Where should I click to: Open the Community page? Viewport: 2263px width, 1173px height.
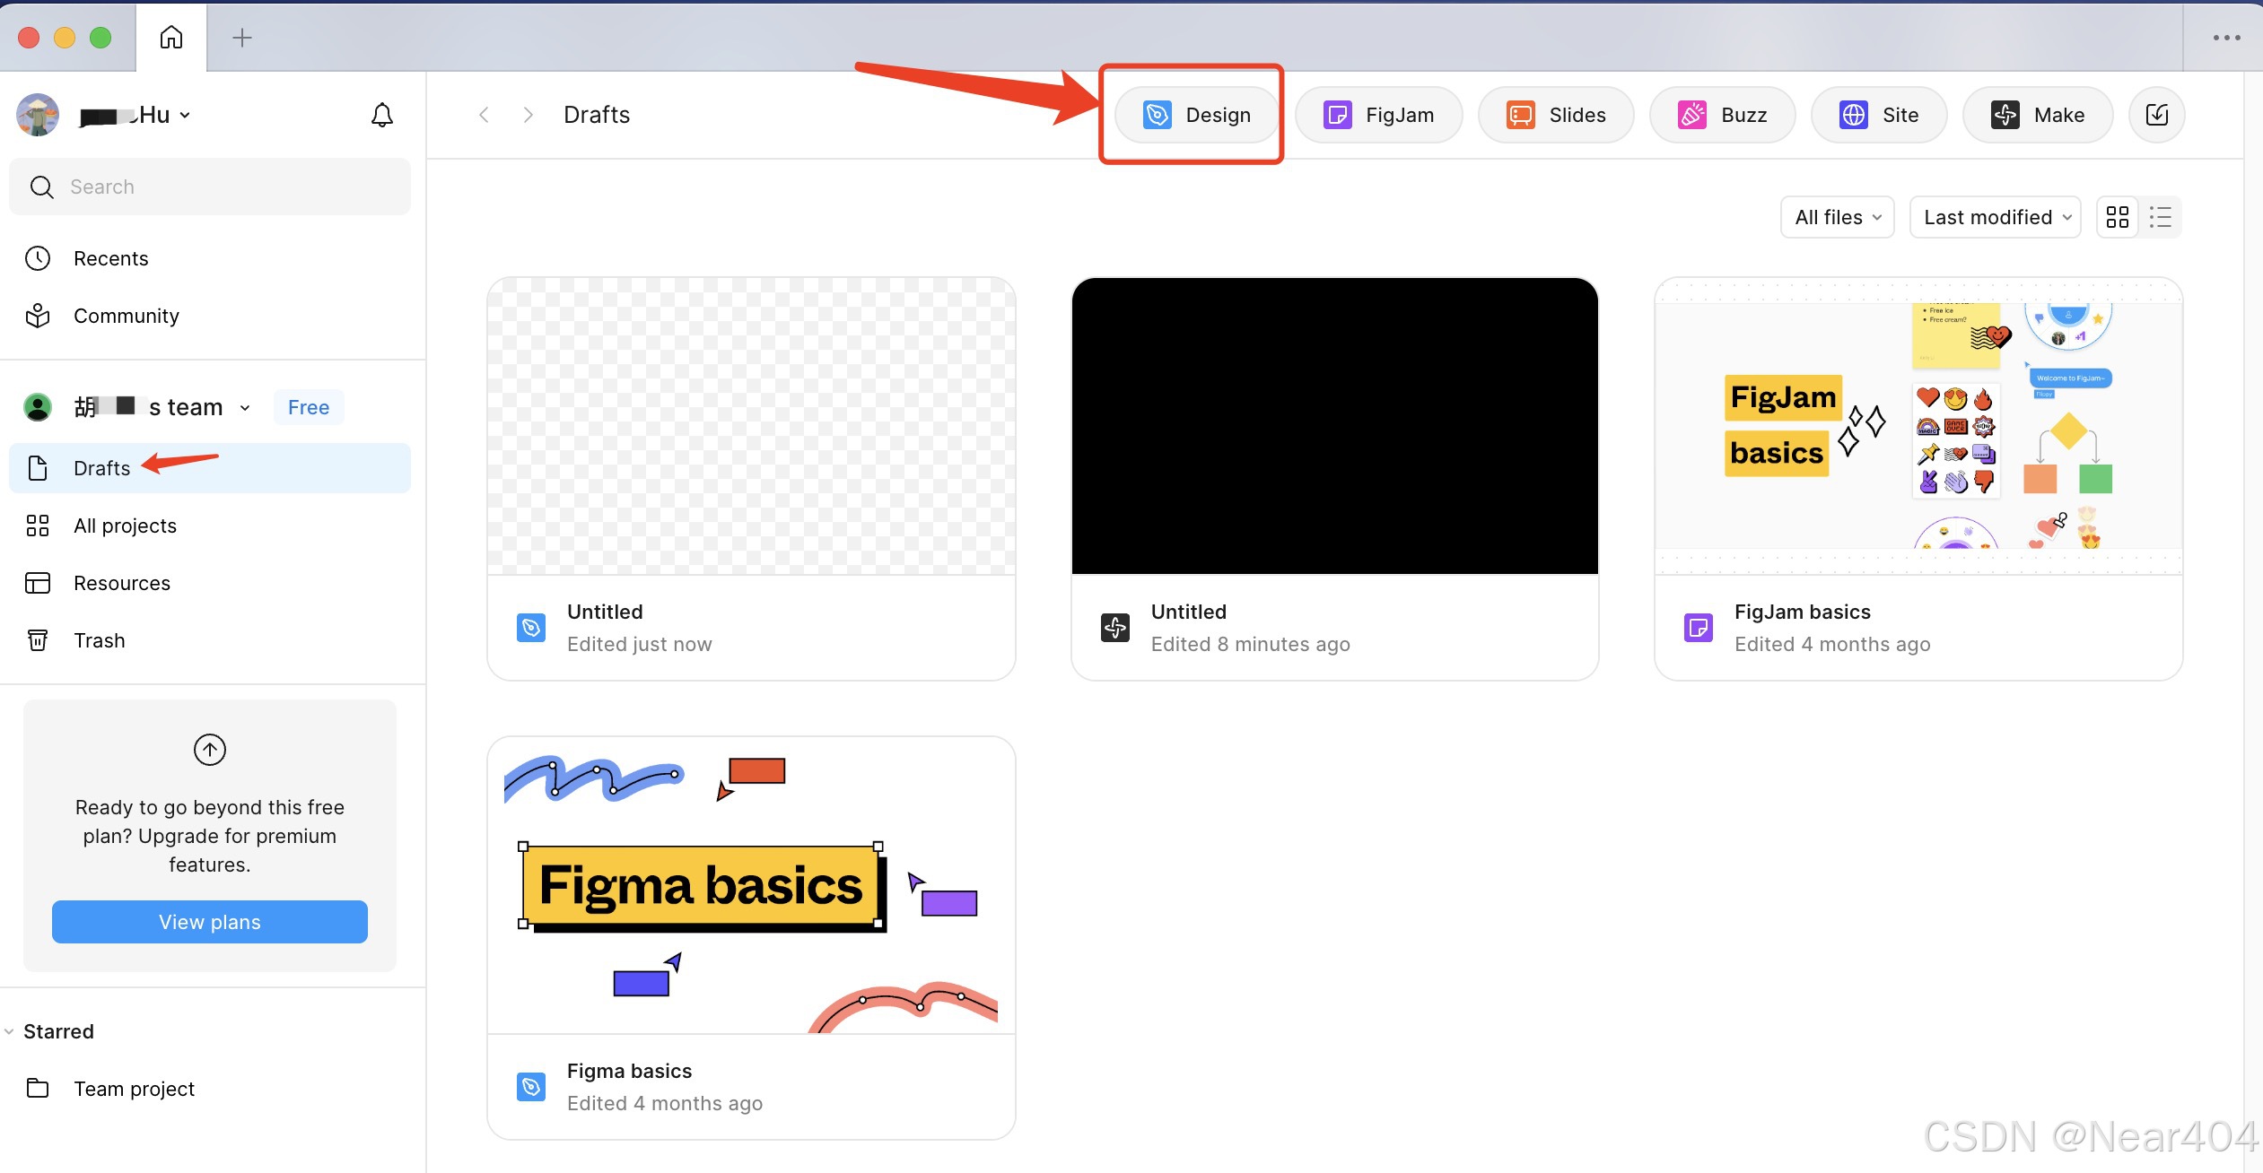126,315
